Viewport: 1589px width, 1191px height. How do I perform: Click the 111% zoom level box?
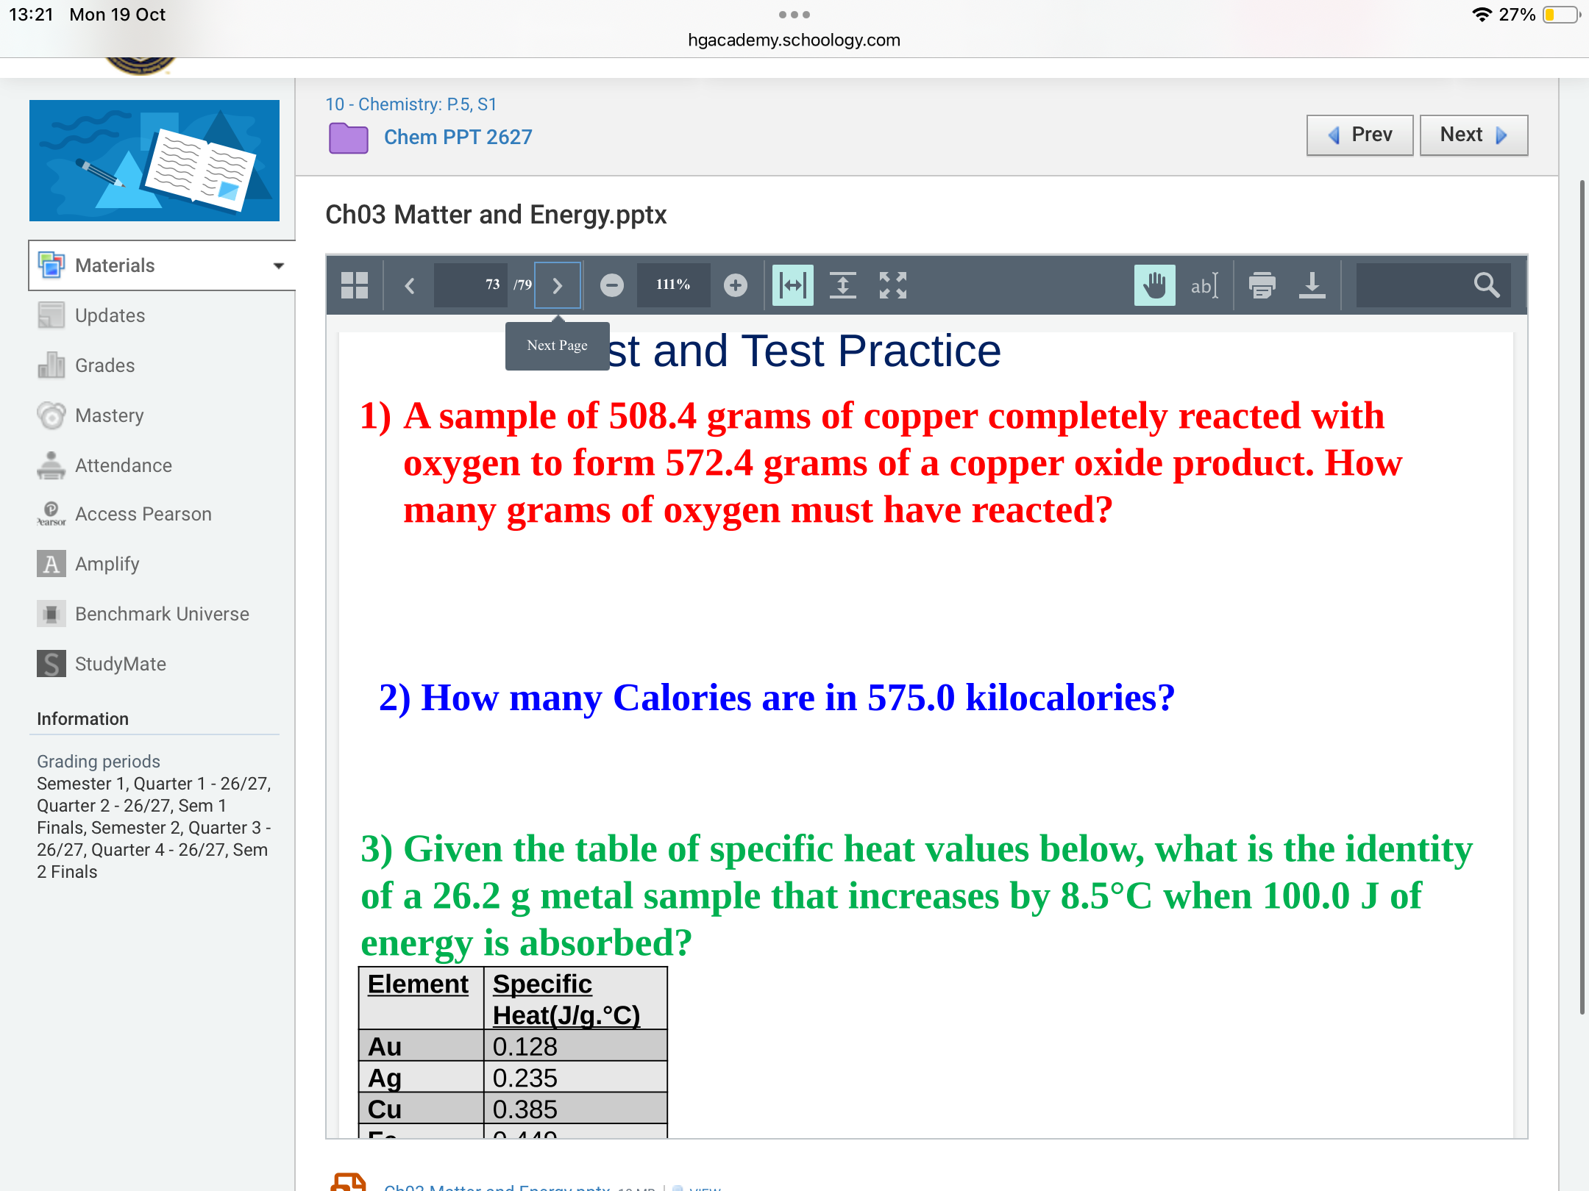point(673,285)
